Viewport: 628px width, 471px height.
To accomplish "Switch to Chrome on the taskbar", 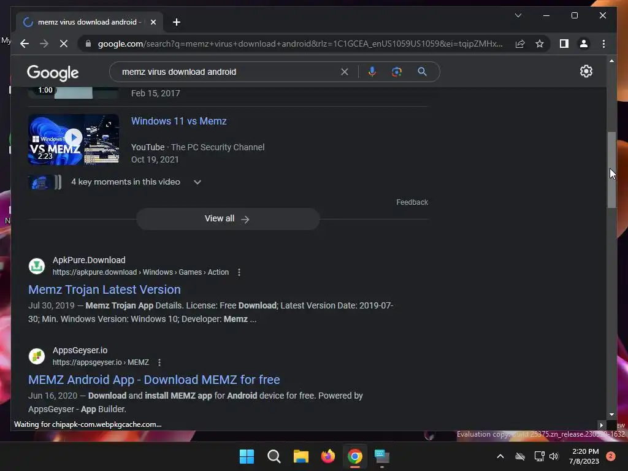I will [355, 456].
